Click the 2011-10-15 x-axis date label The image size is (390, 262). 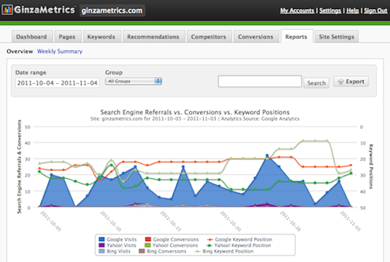point(170,221)
